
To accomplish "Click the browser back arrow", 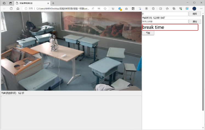I will point(4,9).
